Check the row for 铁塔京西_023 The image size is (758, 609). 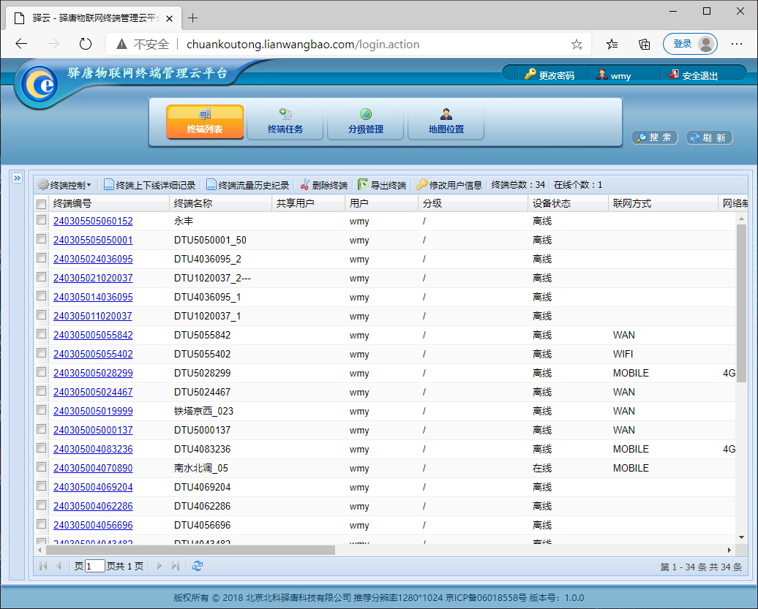[x=42, y=410]
